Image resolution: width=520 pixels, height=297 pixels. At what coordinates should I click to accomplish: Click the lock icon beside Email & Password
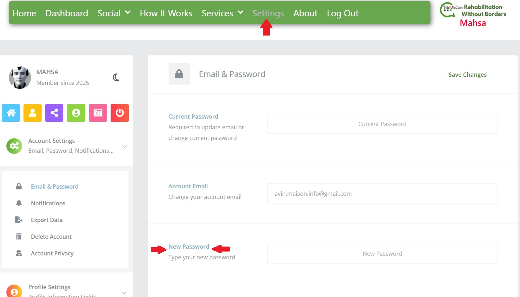point(19,187)
